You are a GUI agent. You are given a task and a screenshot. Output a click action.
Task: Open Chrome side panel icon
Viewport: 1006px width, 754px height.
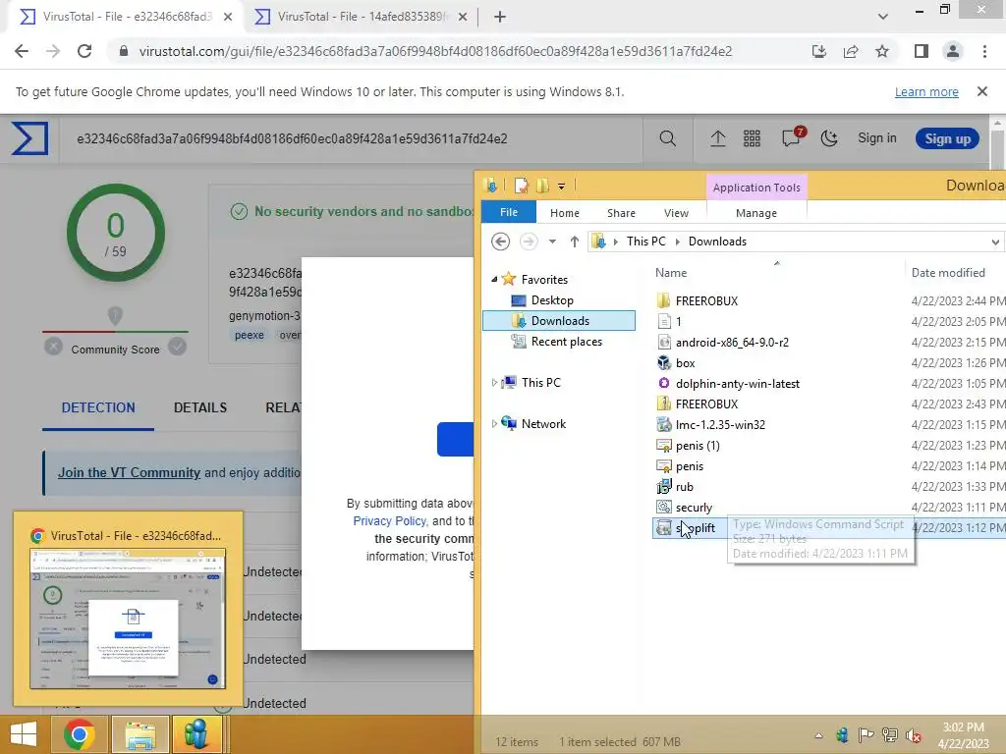point(922,51)
